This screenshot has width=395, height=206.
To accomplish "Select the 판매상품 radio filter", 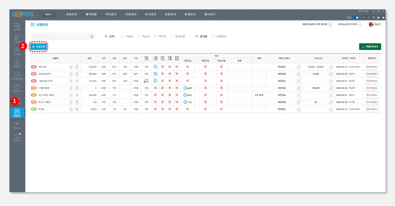I will pyautogui.click(x=172, y=36).
